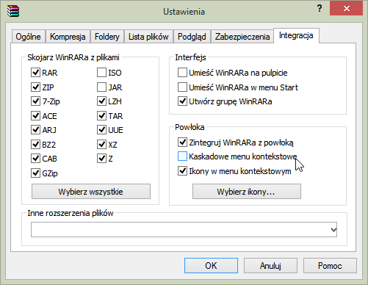Uncheck Ikony w menu kontekstowym
Viewport: 368px width, 285px height.
click(x=182, y=170)
